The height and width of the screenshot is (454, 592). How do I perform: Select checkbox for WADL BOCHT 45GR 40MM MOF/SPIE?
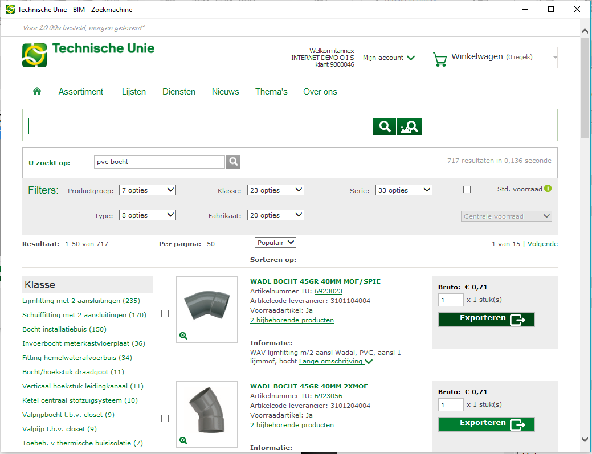coord(165,314)
